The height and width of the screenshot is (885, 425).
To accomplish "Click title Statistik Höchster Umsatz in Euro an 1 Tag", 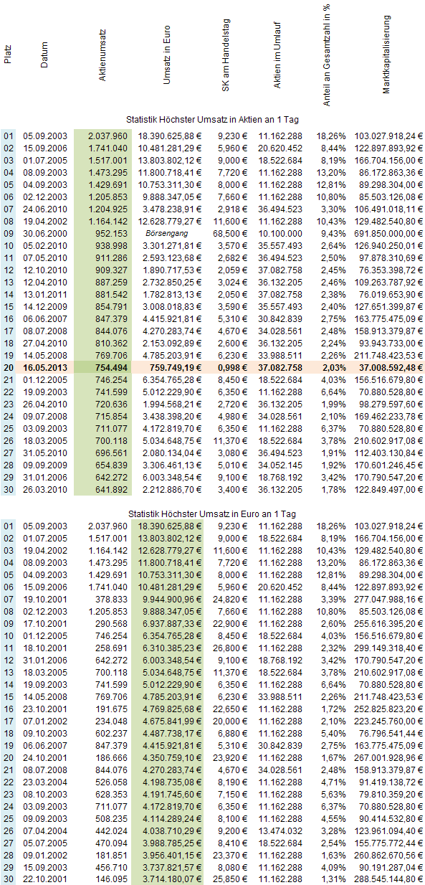I will click(x=212, y=514).
